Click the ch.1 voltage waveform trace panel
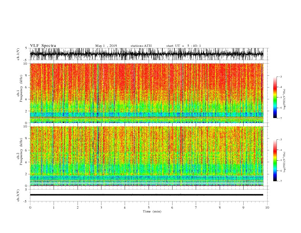This screenshot has height=233, width=301. click(x=146, y=54)
